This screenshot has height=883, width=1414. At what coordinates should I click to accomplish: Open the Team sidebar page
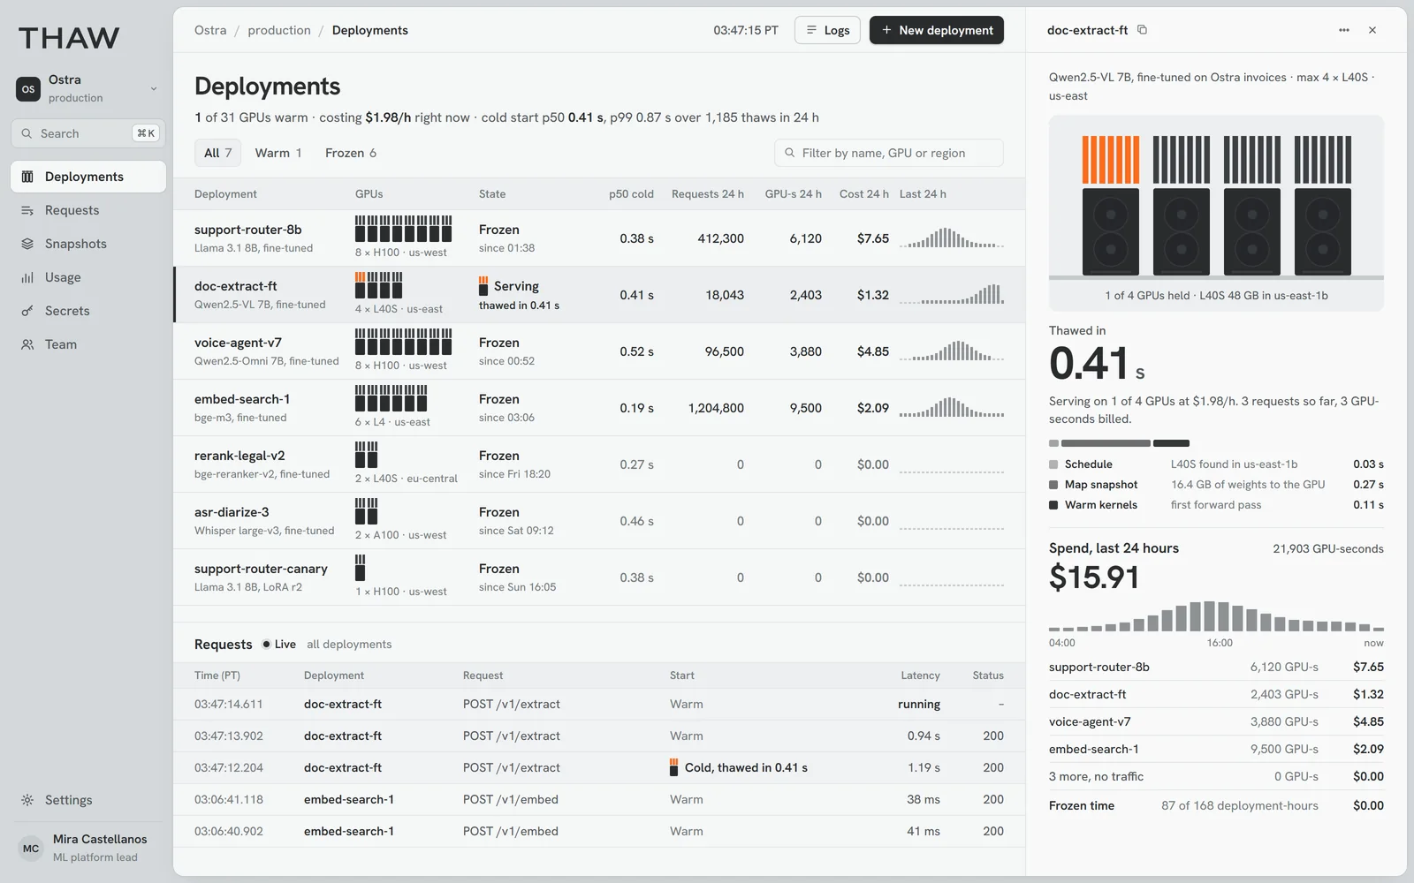coord(88,344)
